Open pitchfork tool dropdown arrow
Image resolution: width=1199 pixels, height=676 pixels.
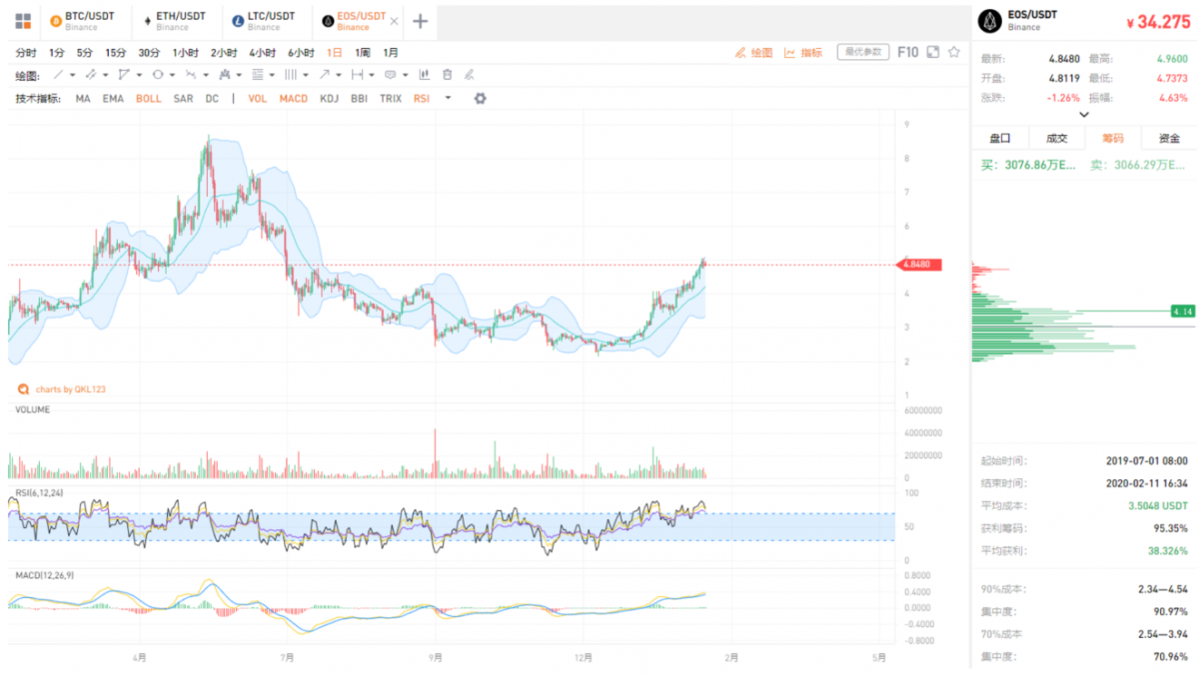239,74
